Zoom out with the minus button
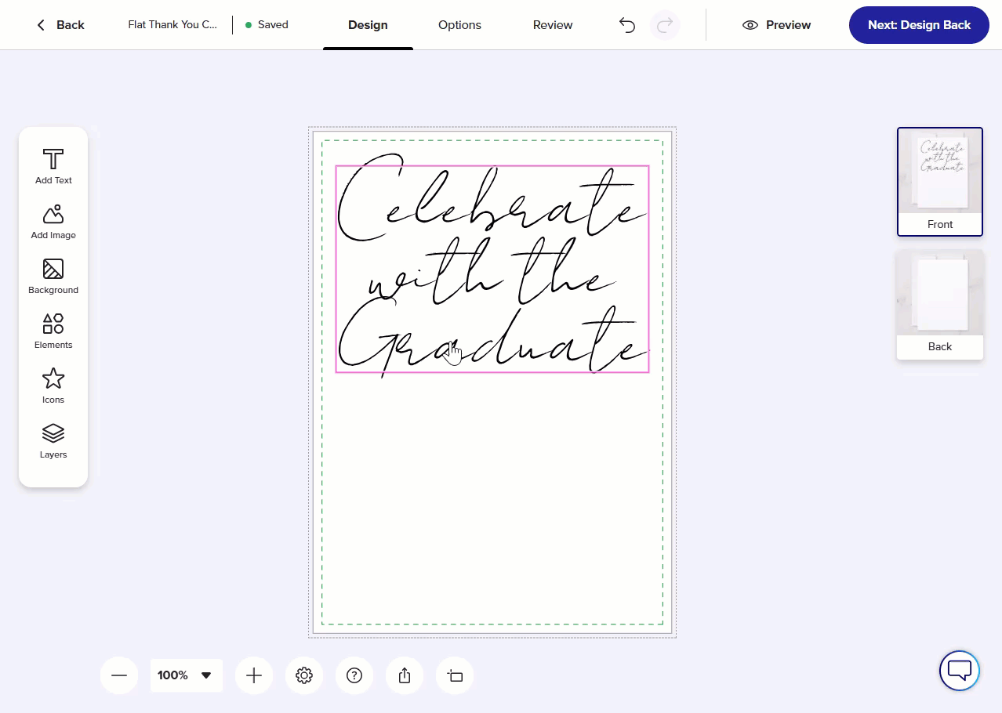This screenshot has width=1002, height=713. coord(119,675)
